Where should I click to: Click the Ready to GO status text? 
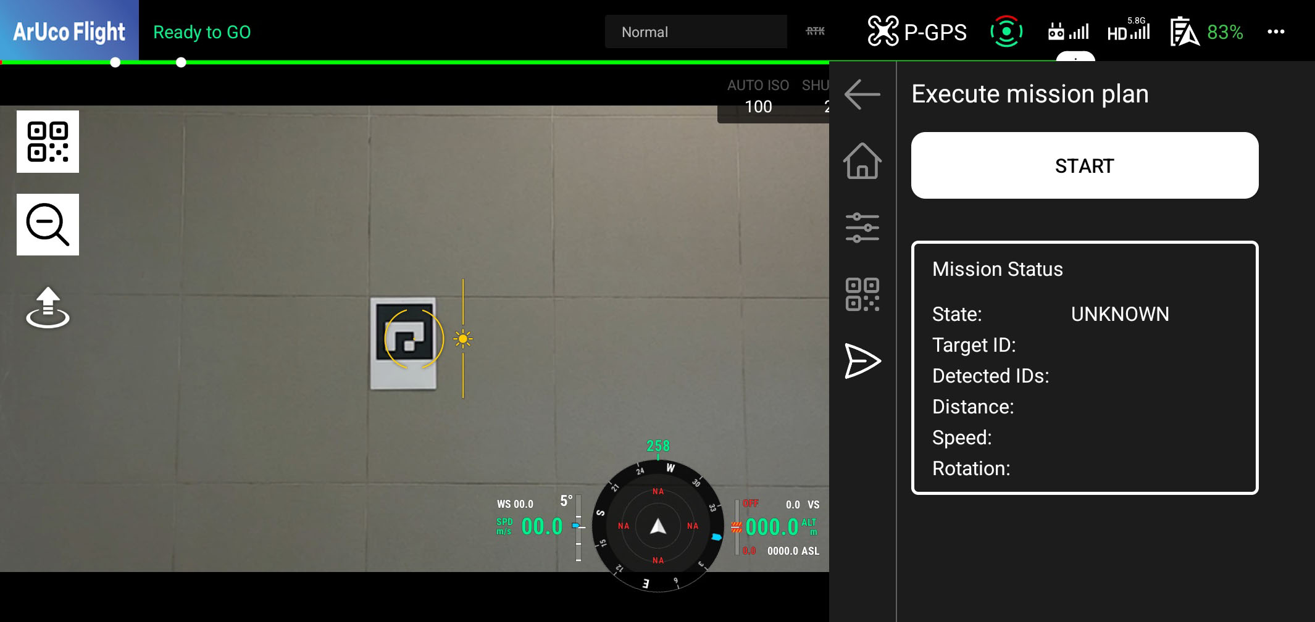click(x=202, y=32)
